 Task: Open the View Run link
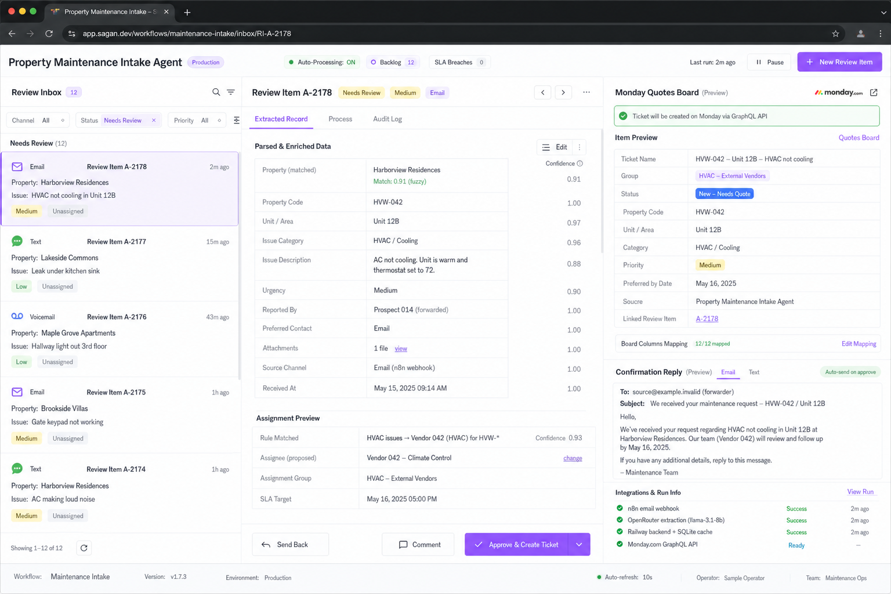(860, 492)
